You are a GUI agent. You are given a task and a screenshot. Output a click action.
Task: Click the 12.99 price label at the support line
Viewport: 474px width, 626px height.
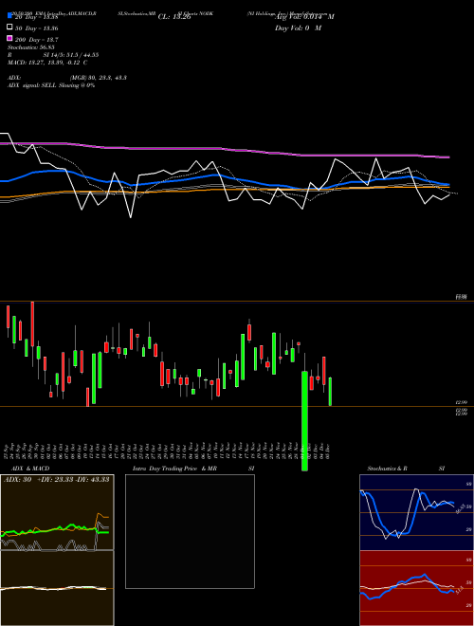pos(462,403)
